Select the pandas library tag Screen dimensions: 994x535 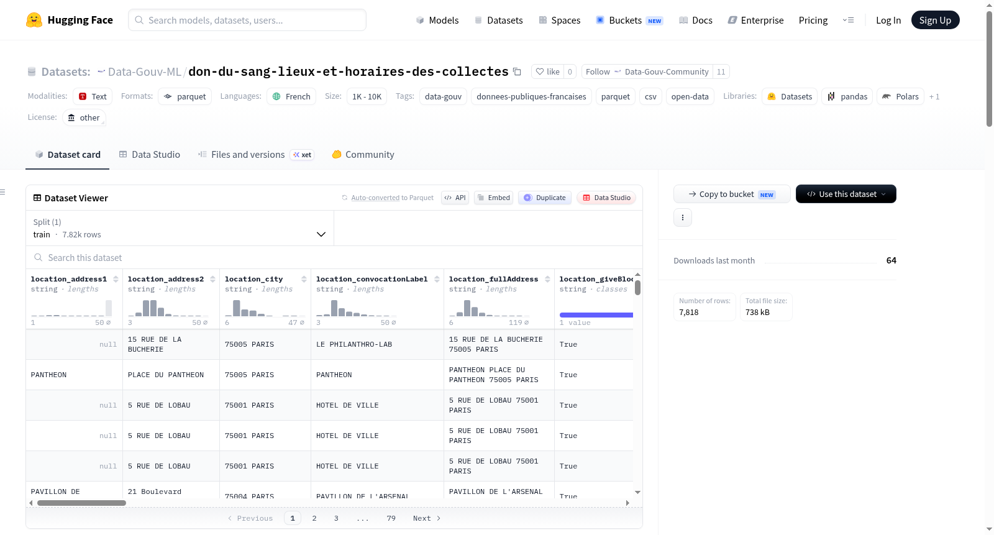tap(847, 96)
